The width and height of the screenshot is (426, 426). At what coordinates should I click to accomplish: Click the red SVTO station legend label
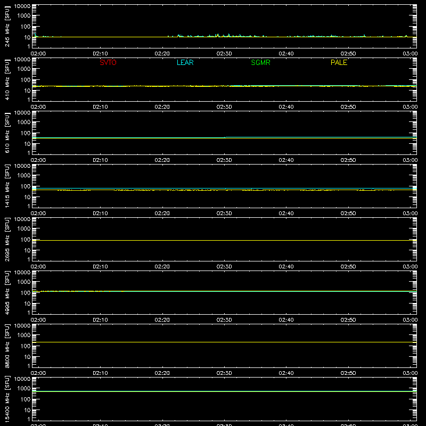pos(108,62)
